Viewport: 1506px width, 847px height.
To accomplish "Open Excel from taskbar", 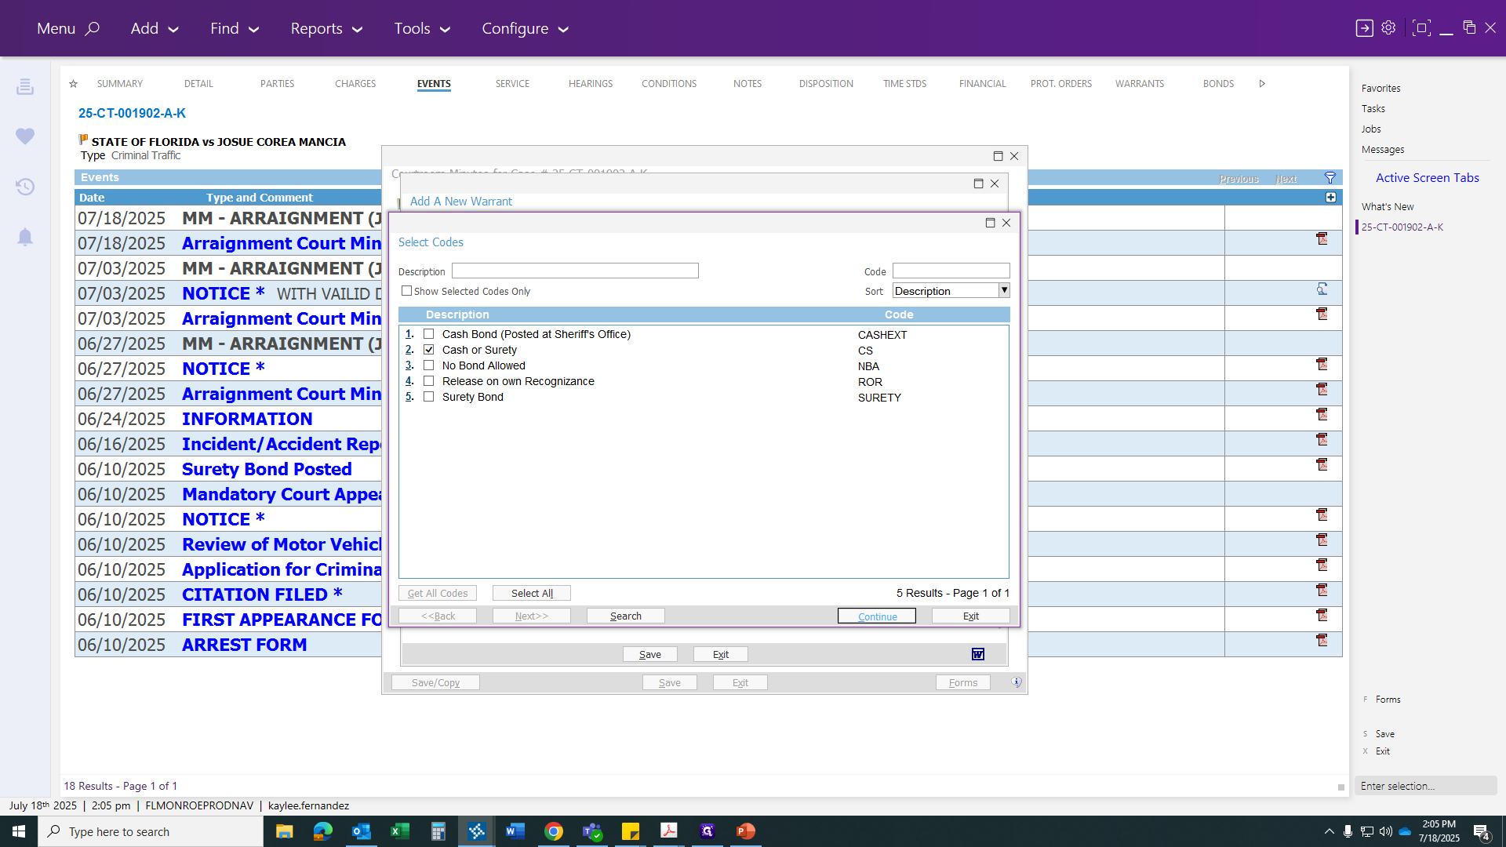I will 399,831.
